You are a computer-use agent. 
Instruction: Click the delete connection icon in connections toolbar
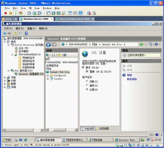click(x=65, y=55)
